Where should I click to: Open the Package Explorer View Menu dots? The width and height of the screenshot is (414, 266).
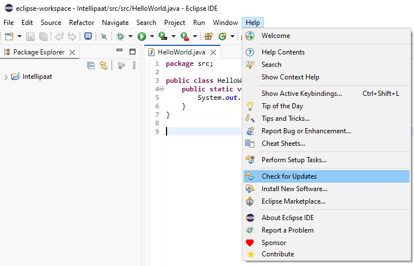click(134, 65)
